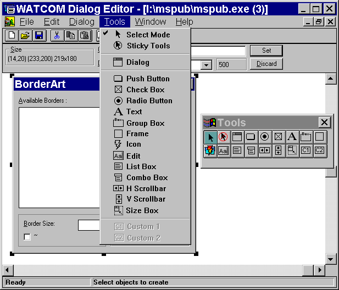This screenshot has height=290, width=339.
Task: Open the Dialog menu in the menu bar
Action: [82, 21]
